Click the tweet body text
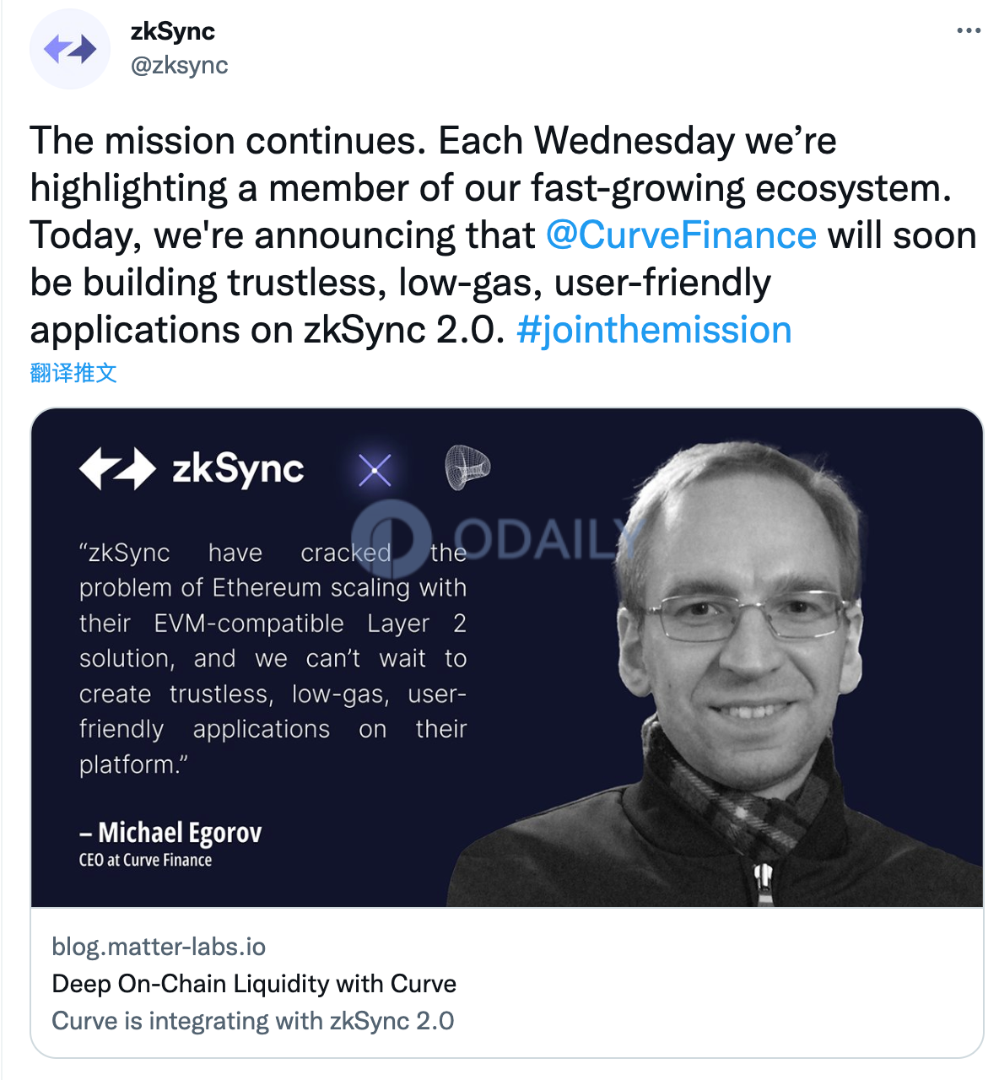 click(x=503, y=235)
